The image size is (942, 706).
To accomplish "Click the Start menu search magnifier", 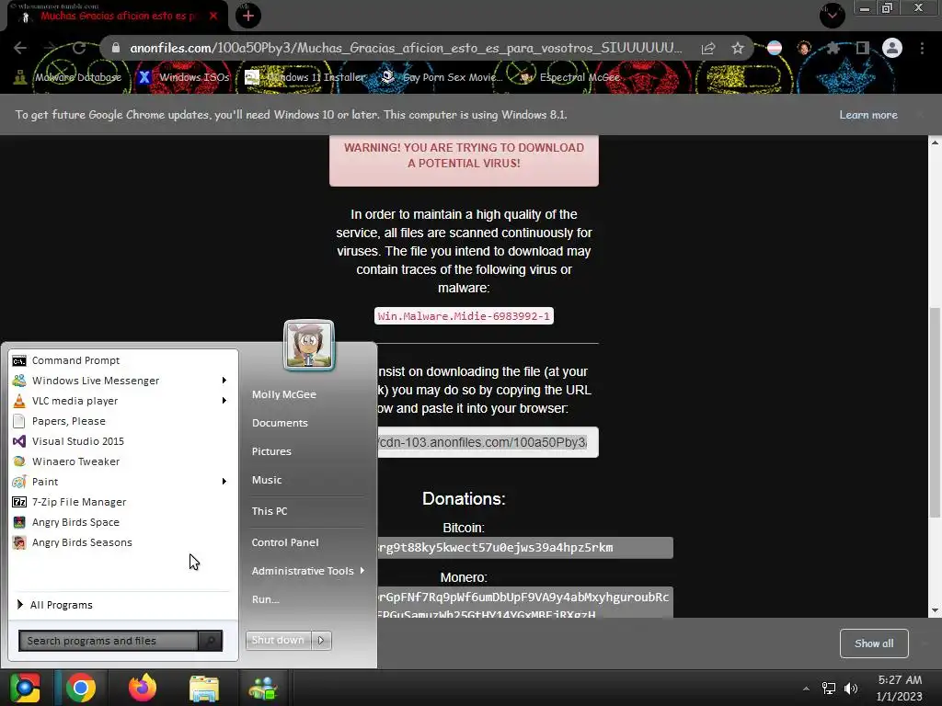I will pyautogui.click(x=211, y=641).
